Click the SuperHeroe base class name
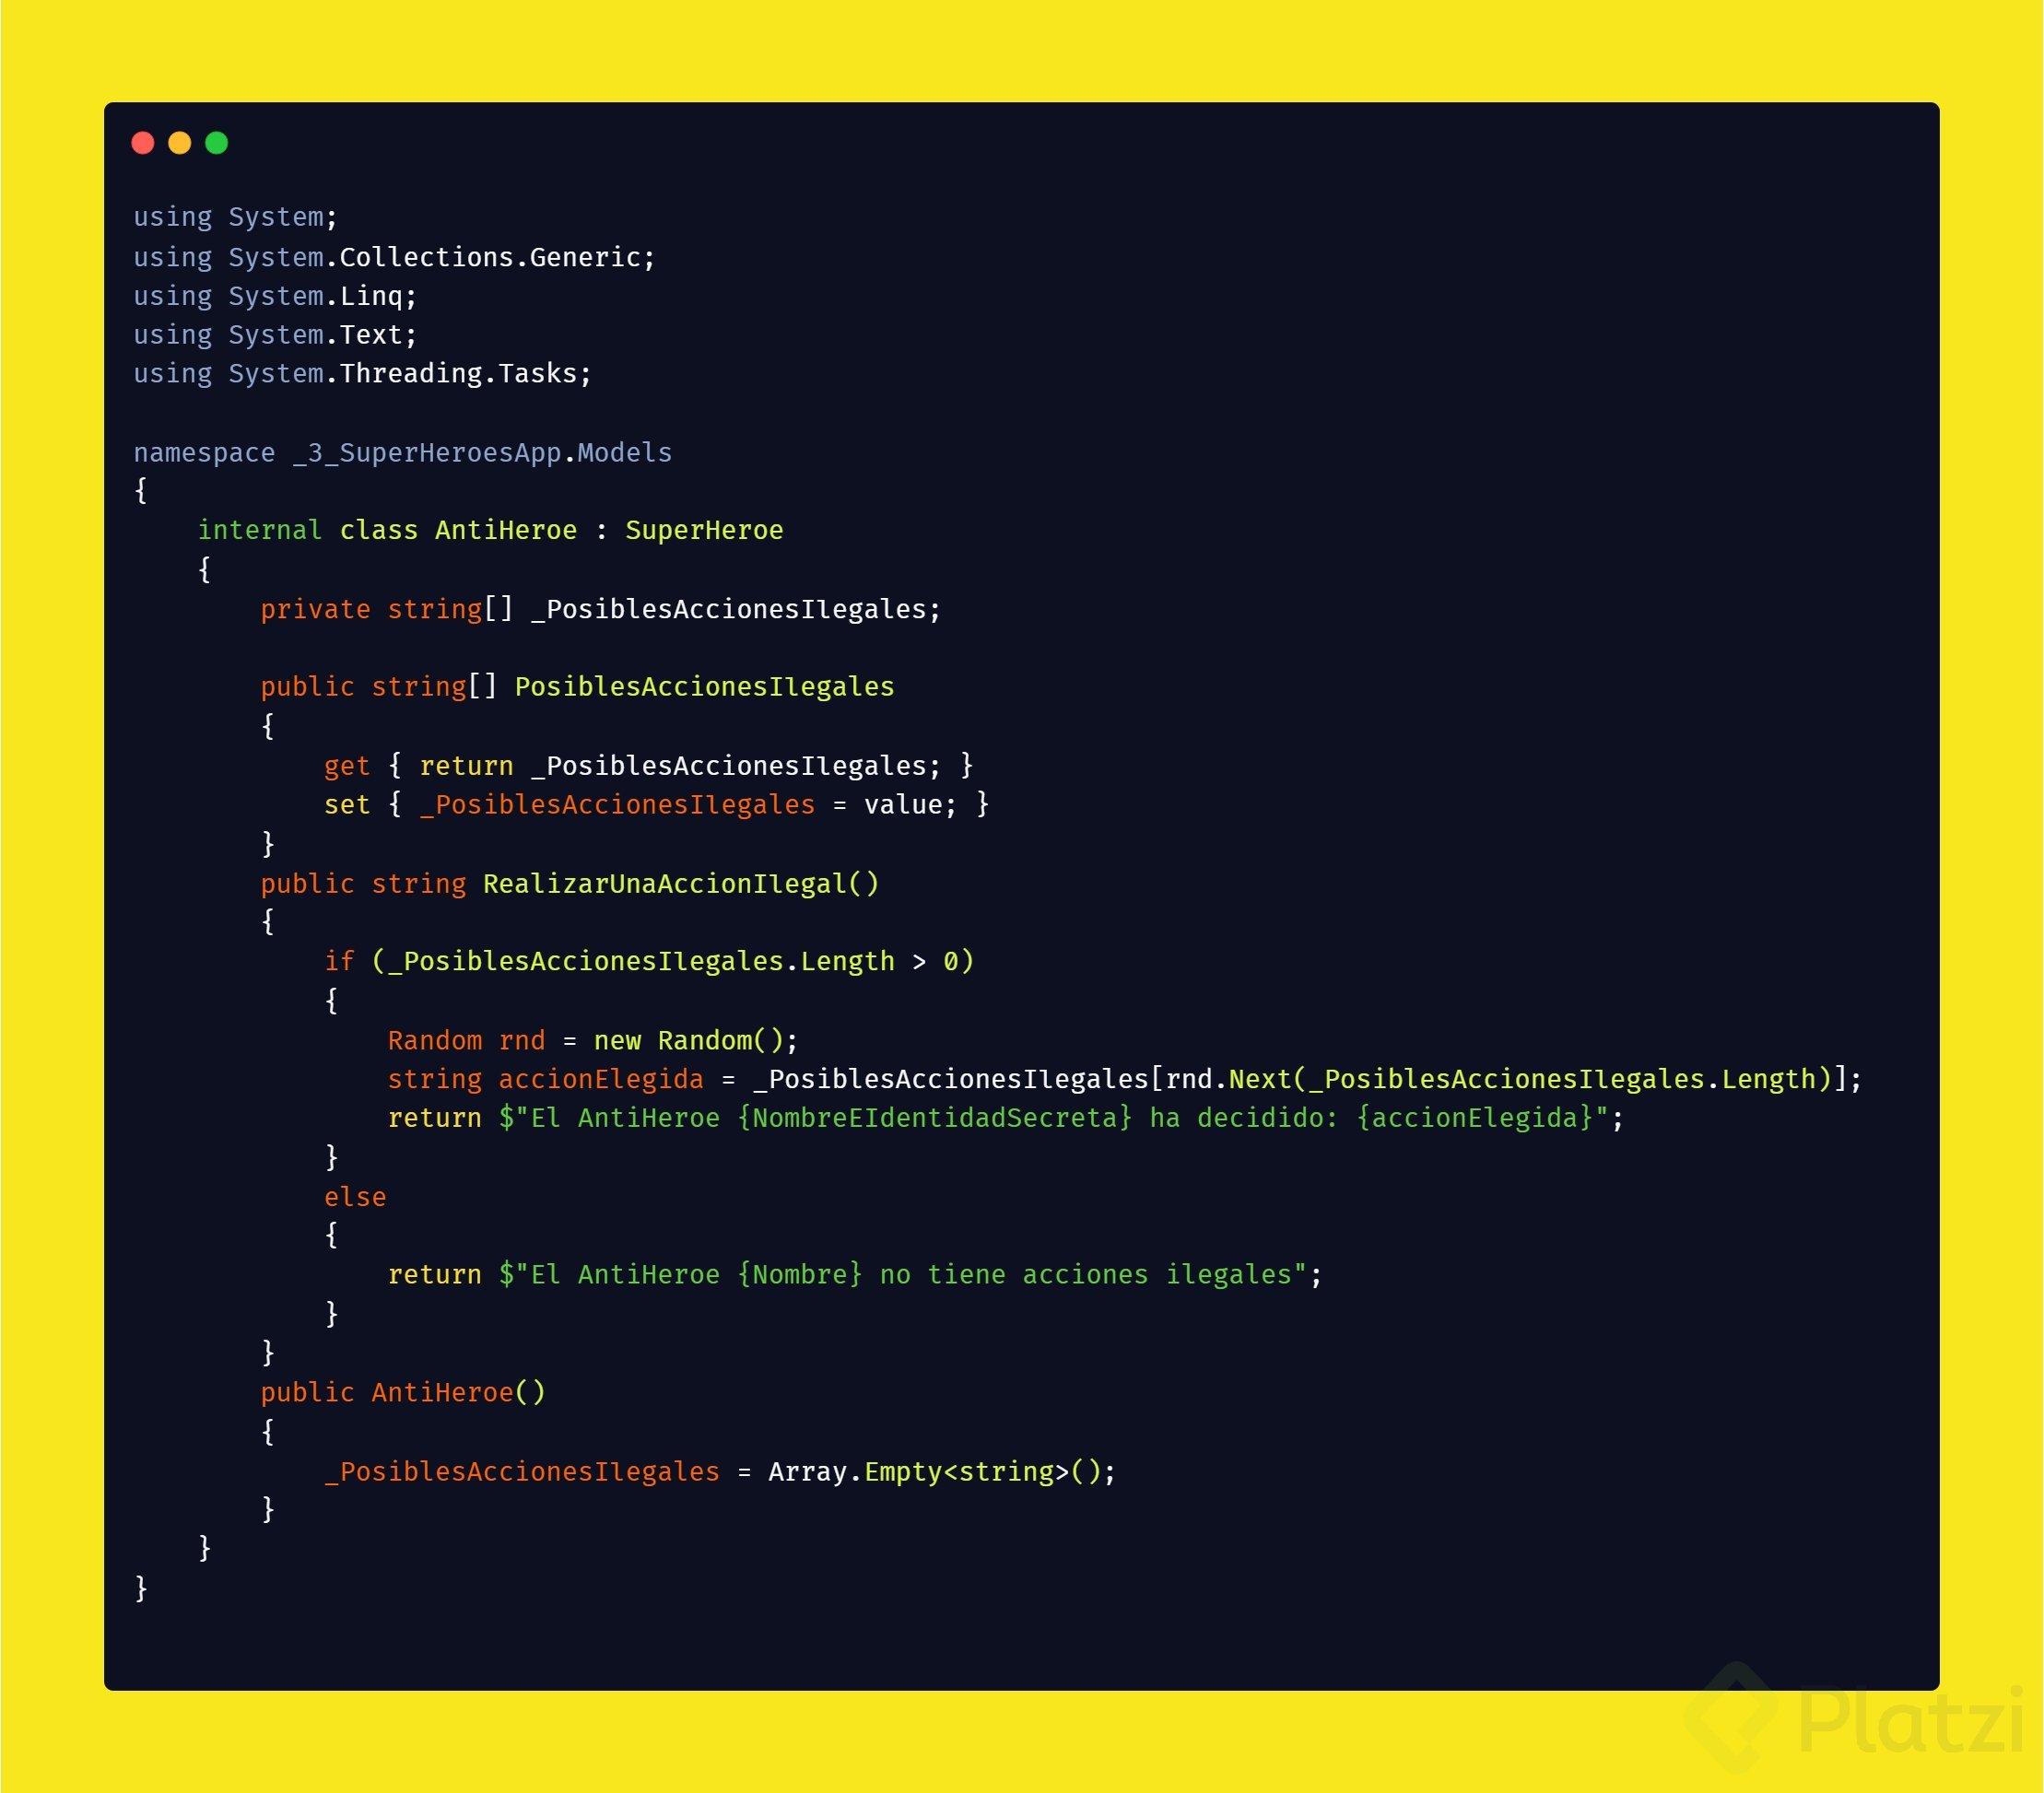This screenshot has height=1793, width=2044. tap(704, 530)
